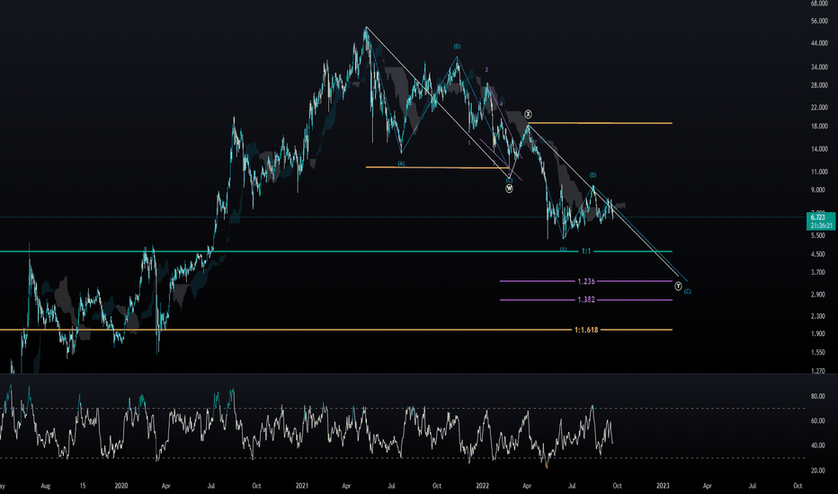Select the 1.382 Fibonacci extension label
The width and height of the screenshot is (838, 494).
(586, 300)
